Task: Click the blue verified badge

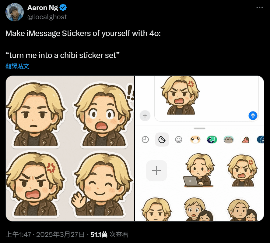Action: [63, 8]
